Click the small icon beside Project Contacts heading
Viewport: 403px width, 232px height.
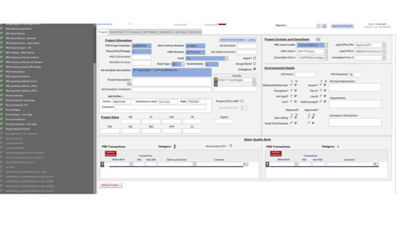[318, 39]
